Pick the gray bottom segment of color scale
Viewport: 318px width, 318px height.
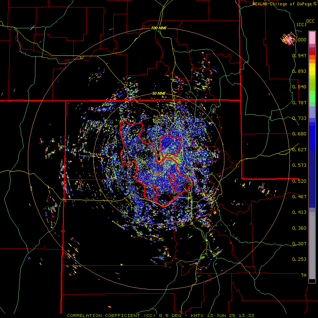tap(312, 246)
